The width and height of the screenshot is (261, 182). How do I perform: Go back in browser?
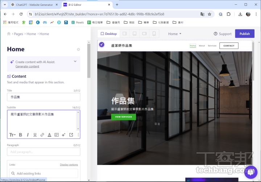click(5, 14)
